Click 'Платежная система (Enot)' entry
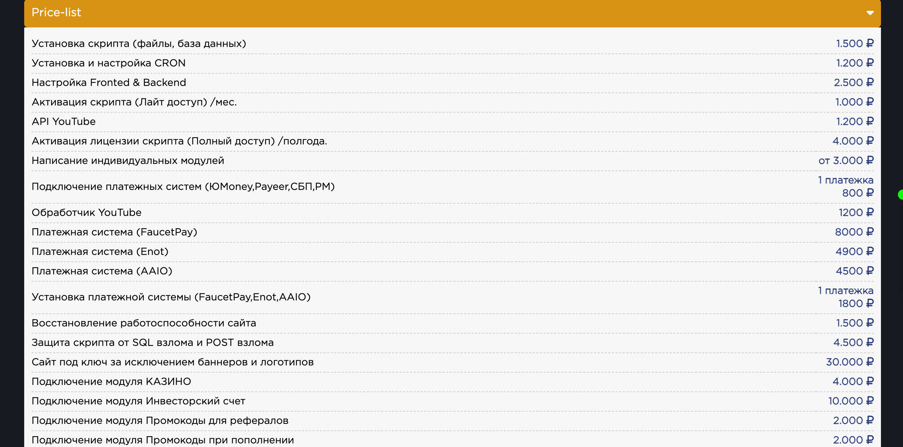The image size is (903, 447). tap(100, 252)
